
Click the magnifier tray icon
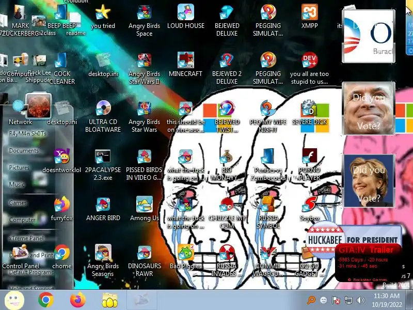[311, 300]
